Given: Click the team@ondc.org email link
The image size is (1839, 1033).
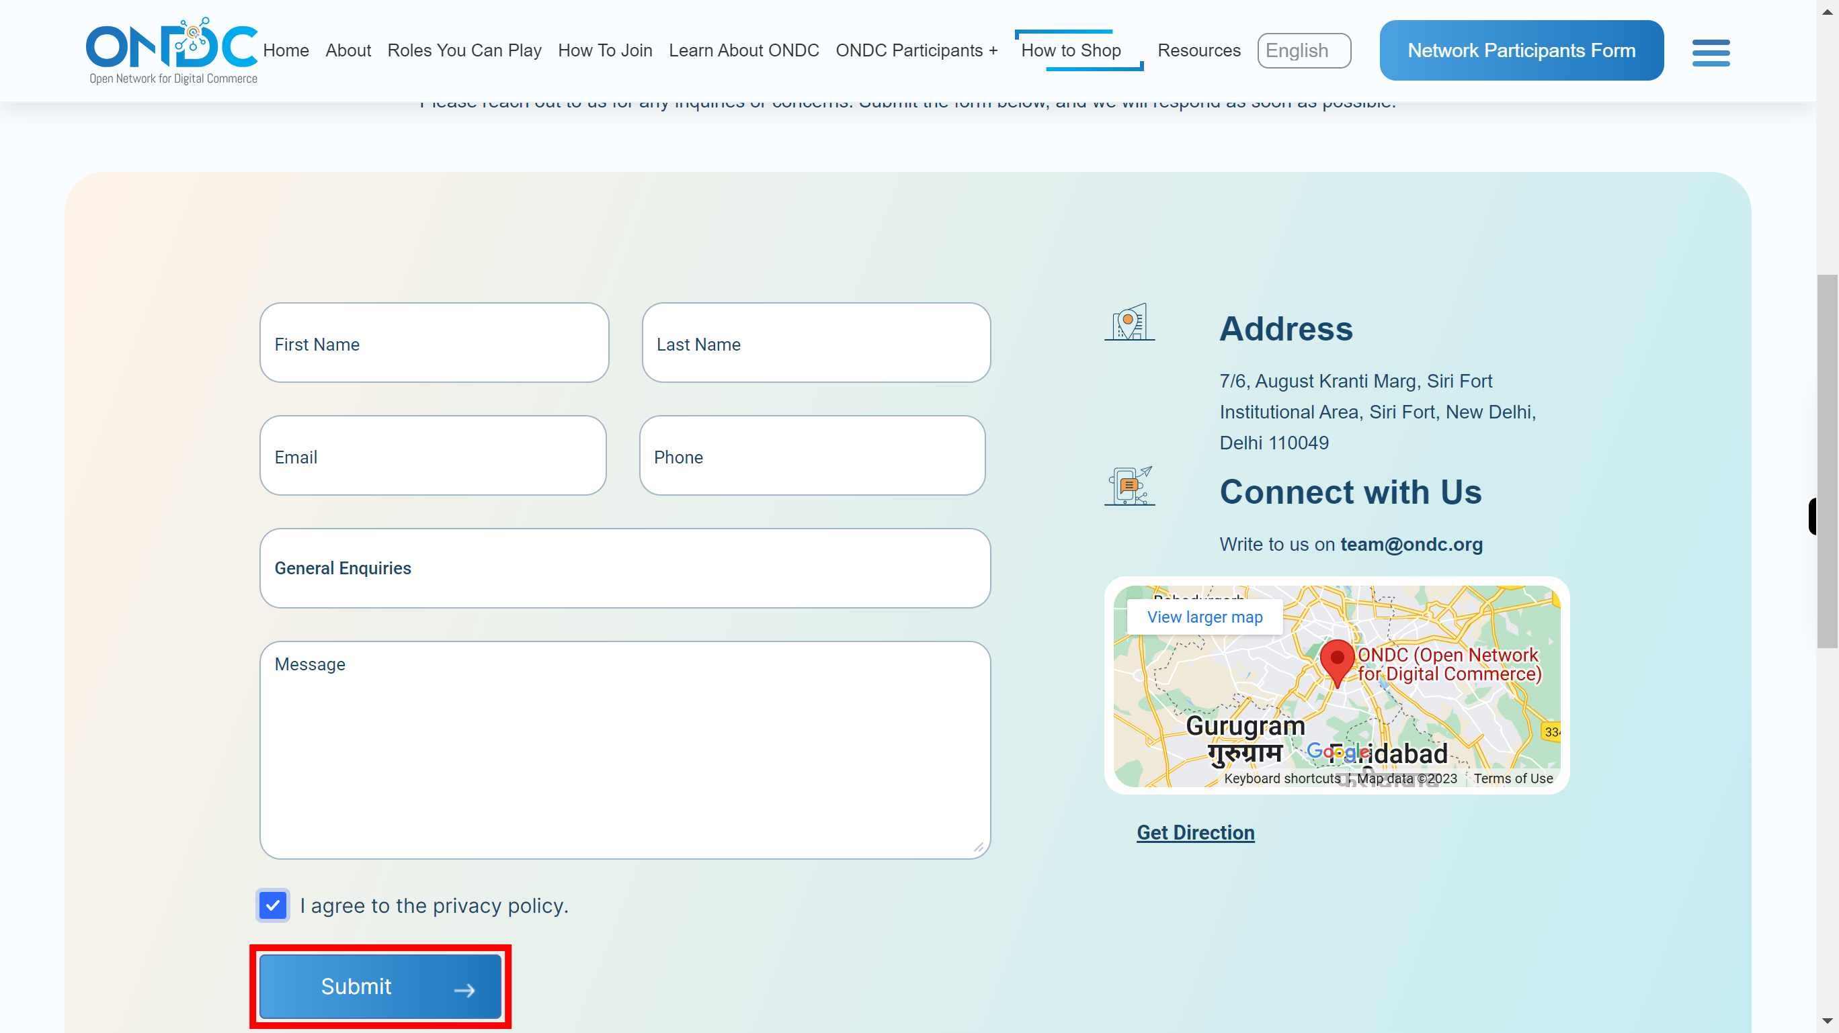Looking at the screenshot, I should click(x=1411, y=543).
